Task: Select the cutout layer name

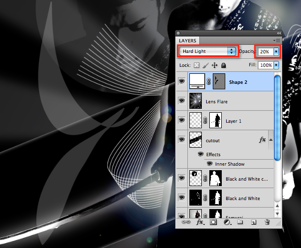Action: click(x=213, y=141)
